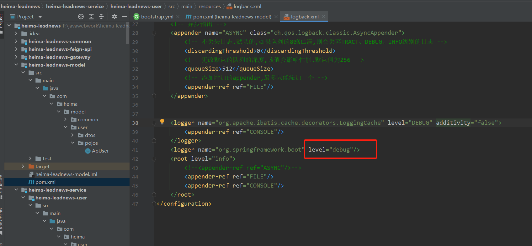The image size is (532, 246).
Task: Switch to pom.xml (heima-leadnews-model) tab
Action: click(x=232, y=17)
